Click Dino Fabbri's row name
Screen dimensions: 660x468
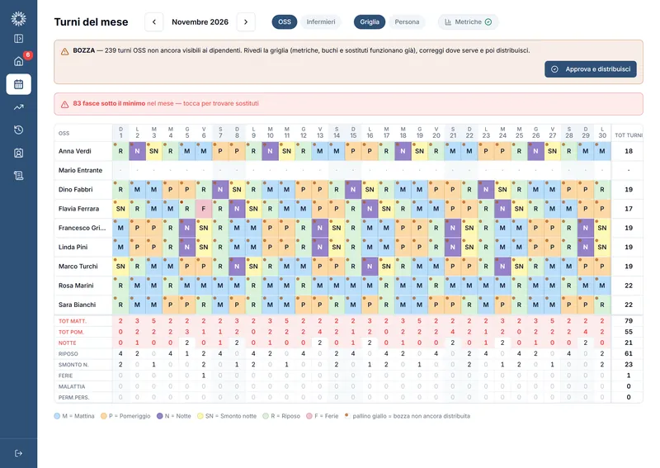click(76, 190)
